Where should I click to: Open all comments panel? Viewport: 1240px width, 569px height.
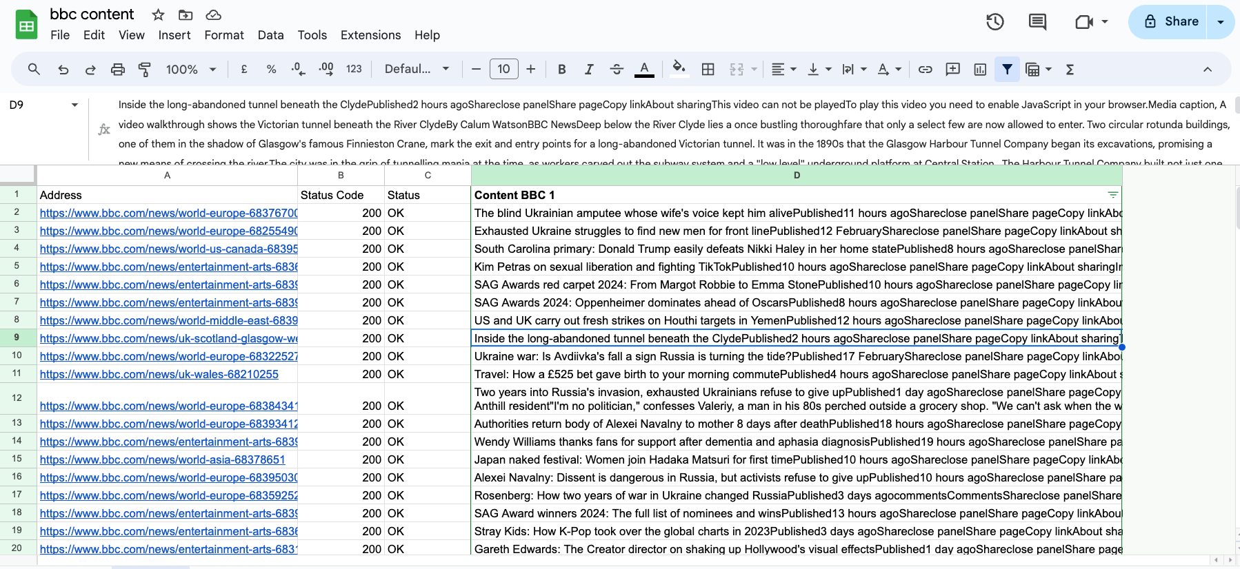click(x=1037, y=21)
